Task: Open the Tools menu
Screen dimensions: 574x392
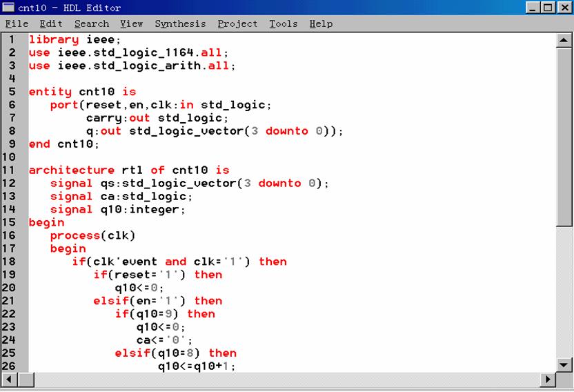Action: click(x=284, y=24)
